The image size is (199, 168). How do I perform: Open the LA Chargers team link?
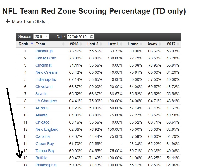pyautogui.click(x=46, y=101)
